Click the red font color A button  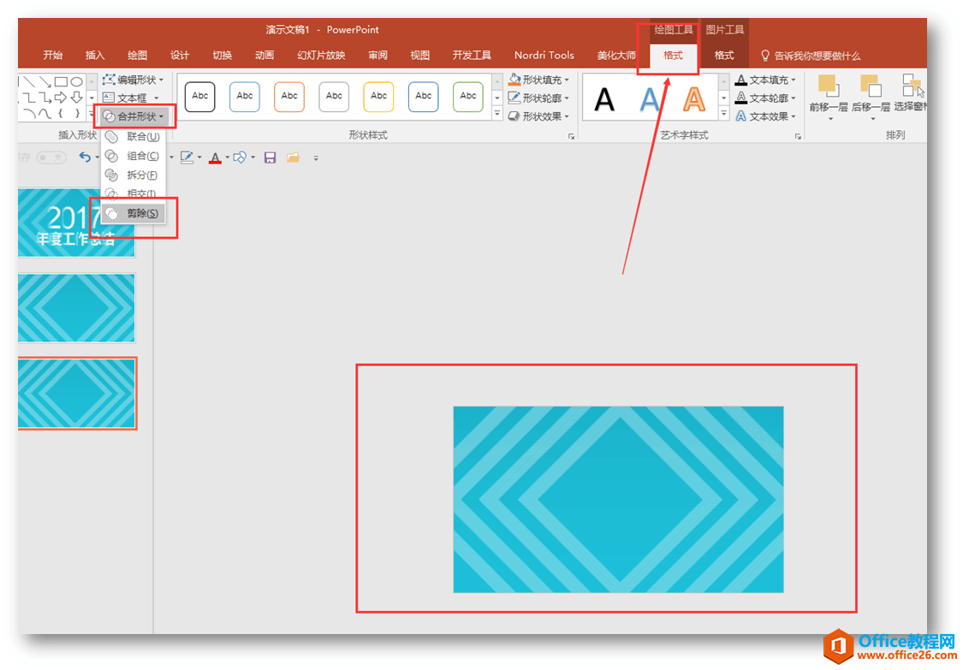[x=215, y=157]
